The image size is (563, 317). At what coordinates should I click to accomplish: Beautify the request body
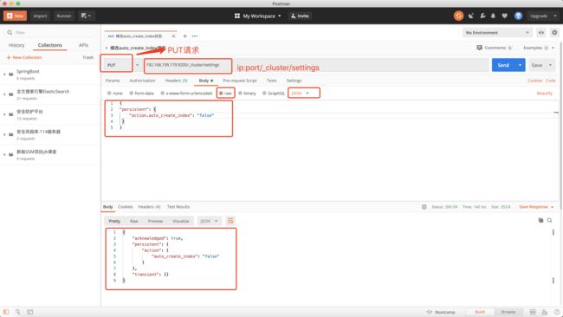point(544,94)
